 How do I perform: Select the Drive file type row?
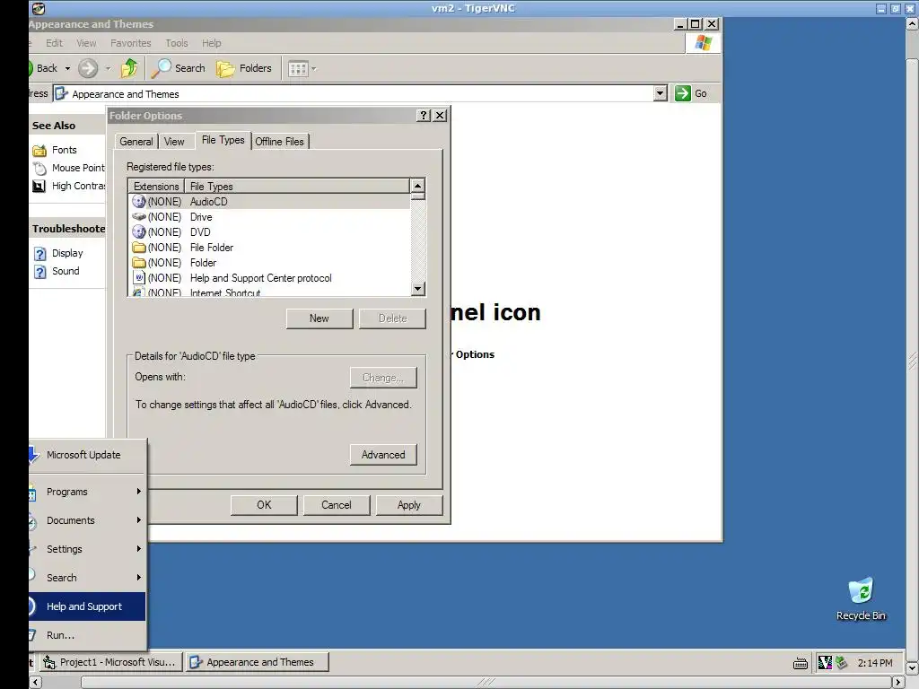coord(269,217)
